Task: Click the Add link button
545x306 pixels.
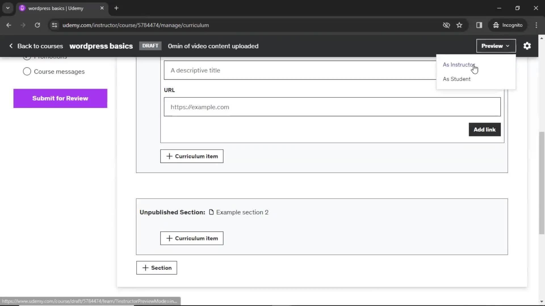Action: [485, 129]
